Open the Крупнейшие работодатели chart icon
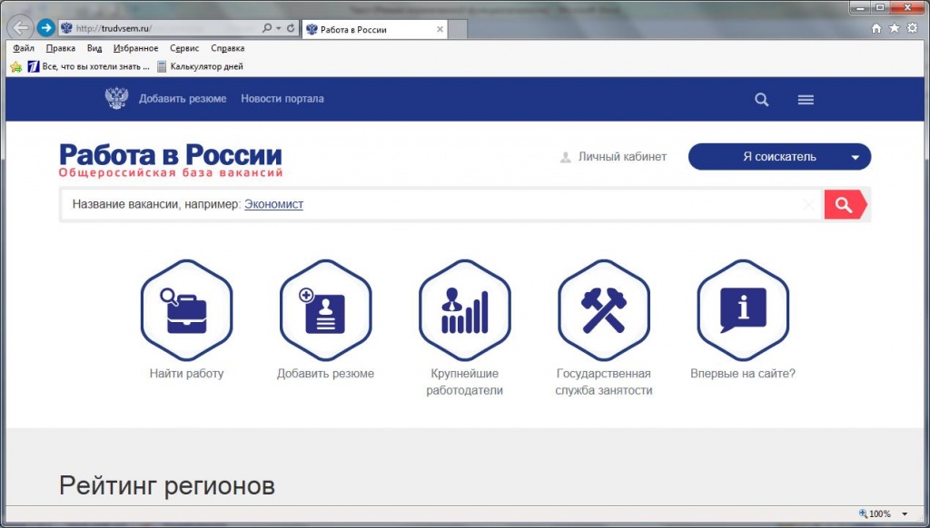The image size is (930, 528). [x=464, y=310]
